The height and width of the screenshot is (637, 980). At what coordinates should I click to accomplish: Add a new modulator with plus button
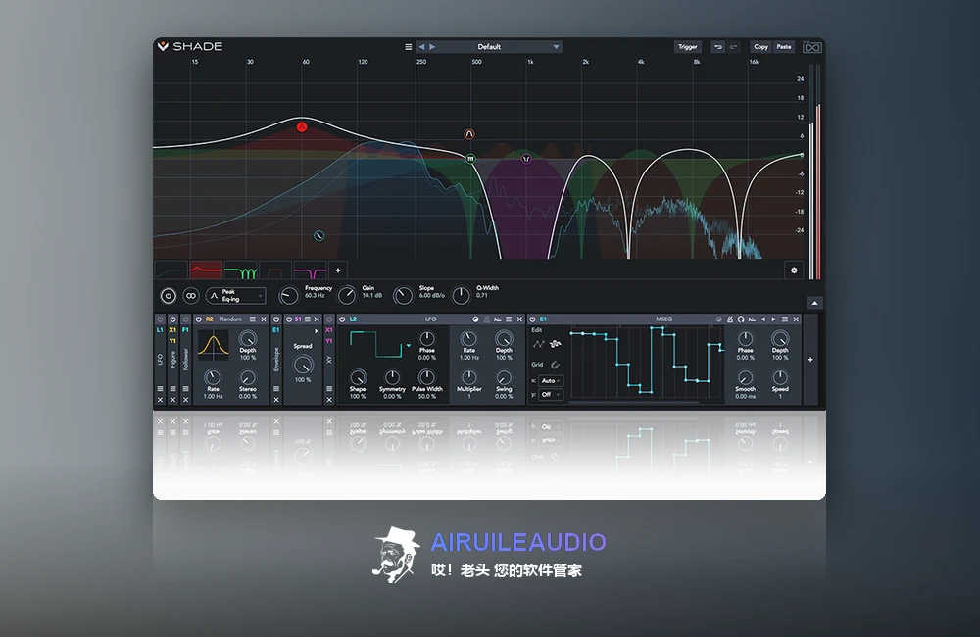point(810,360)
